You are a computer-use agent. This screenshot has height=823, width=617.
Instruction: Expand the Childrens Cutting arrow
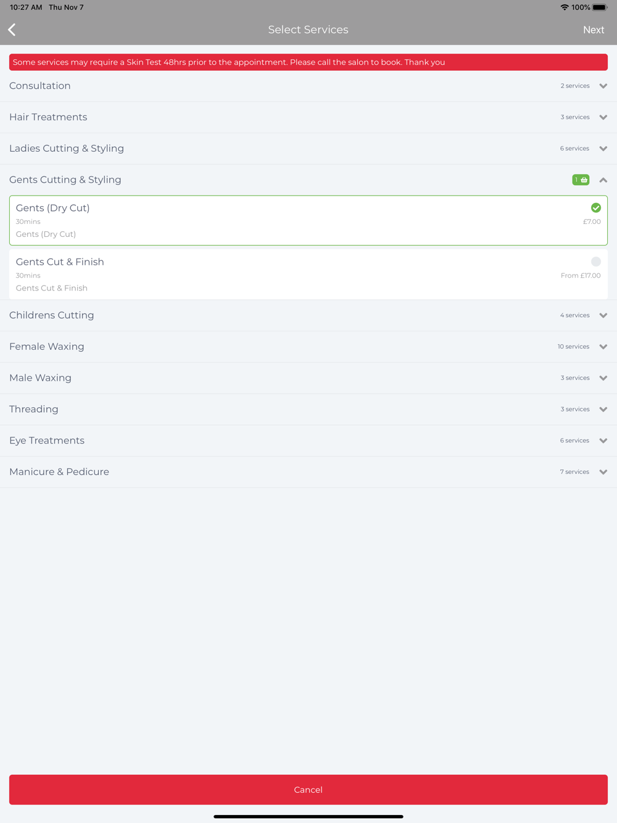click(x=603, y=315)
